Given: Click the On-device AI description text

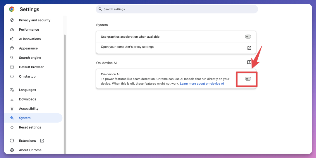Looking at the screenshot, I should (165, 81).
